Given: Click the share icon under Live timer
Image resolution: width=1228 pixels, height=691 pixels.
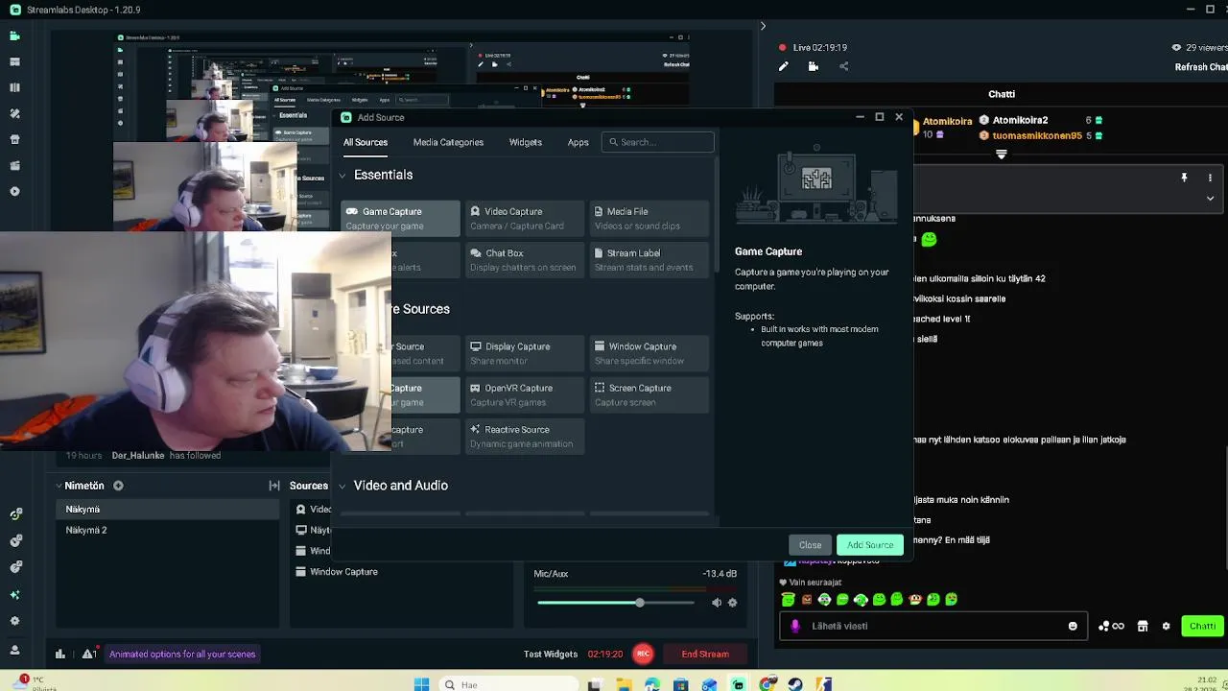Looking at the screenshot, I should [844, 66].
